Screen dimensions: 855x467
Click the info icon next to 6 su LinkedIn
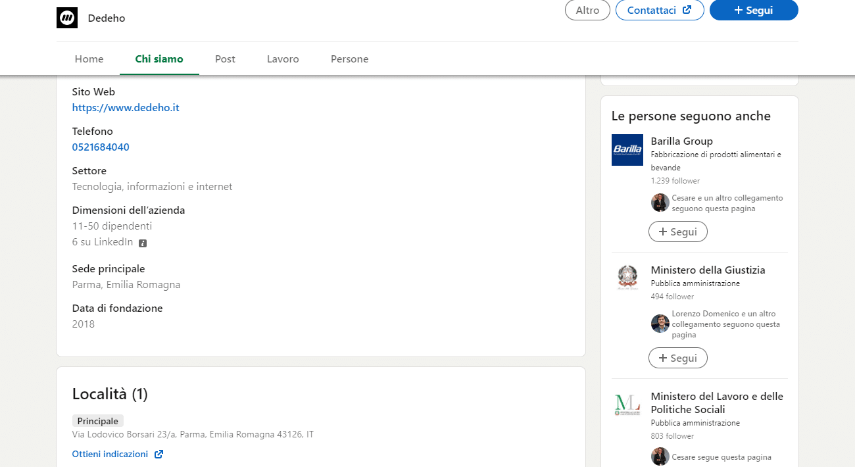(143, 243)
